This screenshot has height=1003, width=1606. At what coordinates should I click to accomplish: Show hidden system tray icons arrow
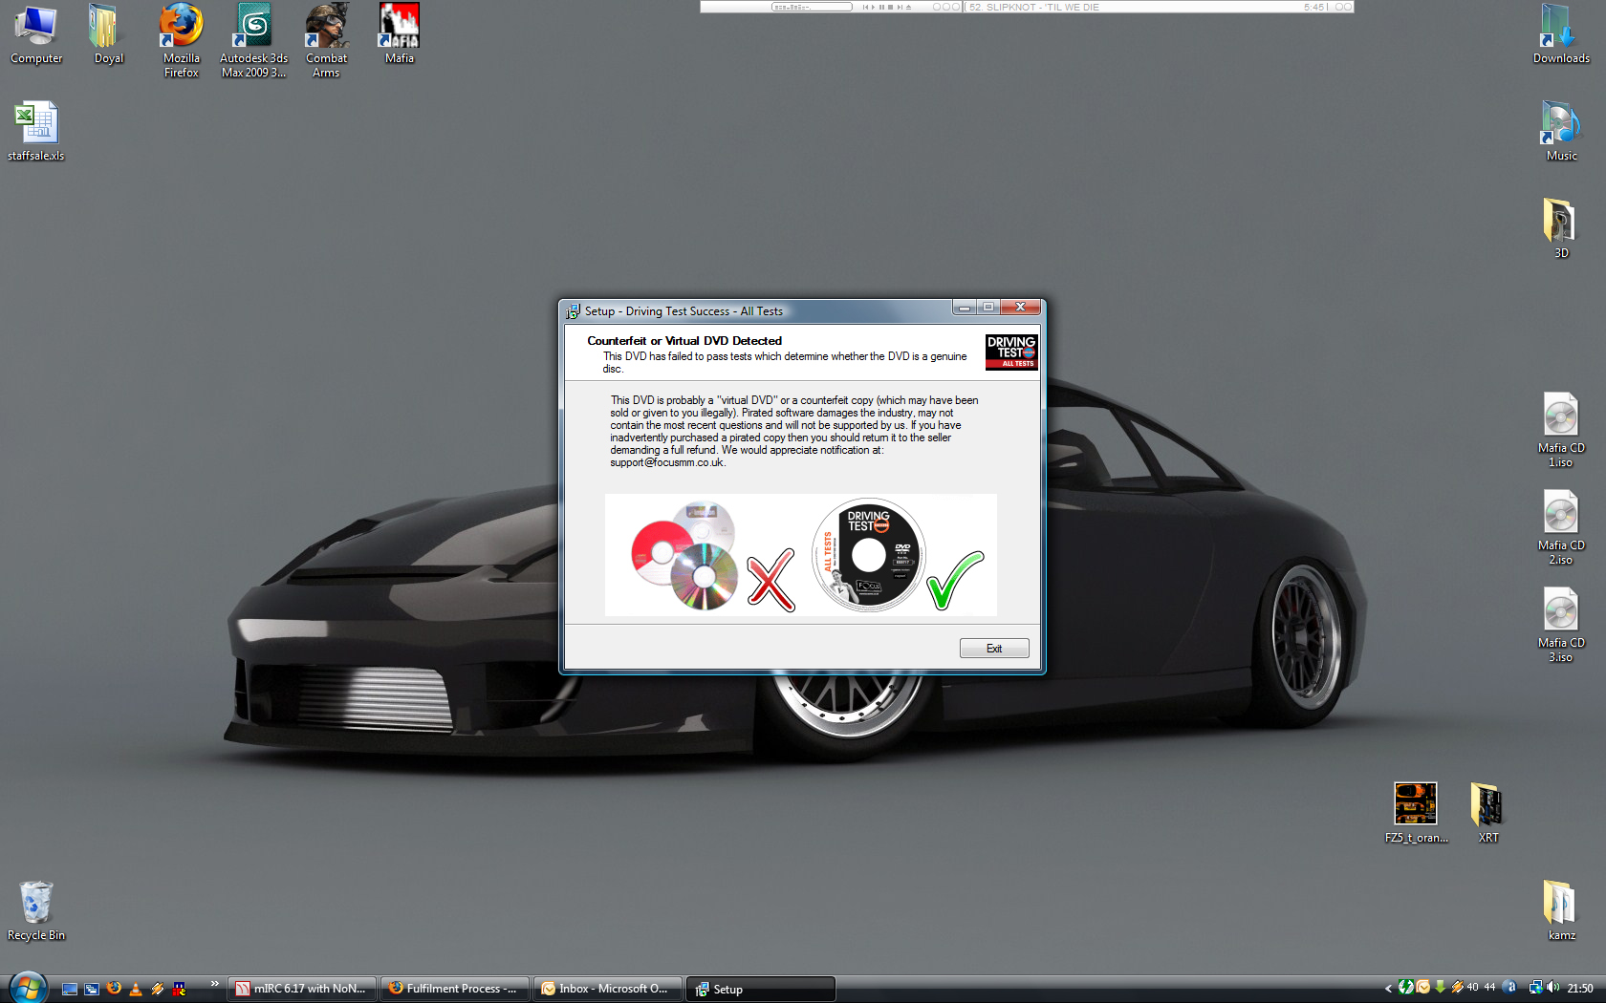click(1388, 989)
